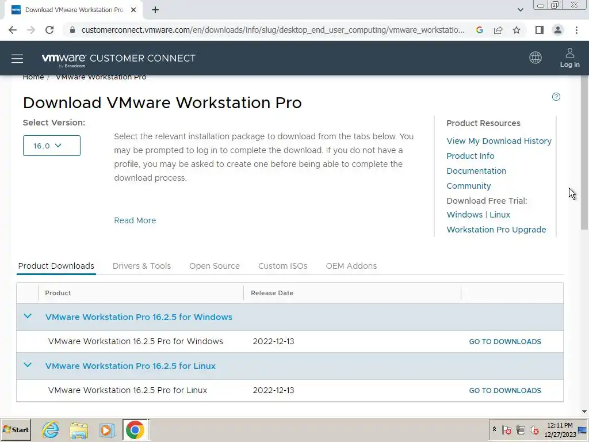Reload the current page

(x=49, y=30)
